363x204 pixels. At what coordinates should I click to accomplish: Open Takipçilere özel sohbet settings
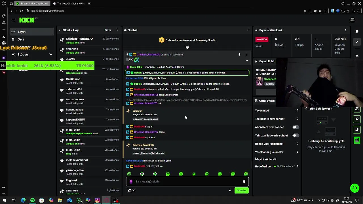pos(277,119)
